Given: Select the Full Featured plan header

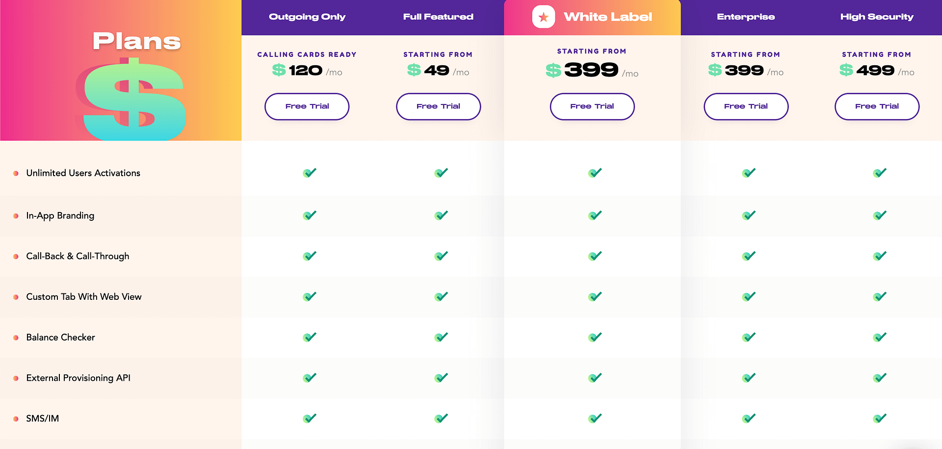Looking at the screenshot, I should [x=438, y=17].
